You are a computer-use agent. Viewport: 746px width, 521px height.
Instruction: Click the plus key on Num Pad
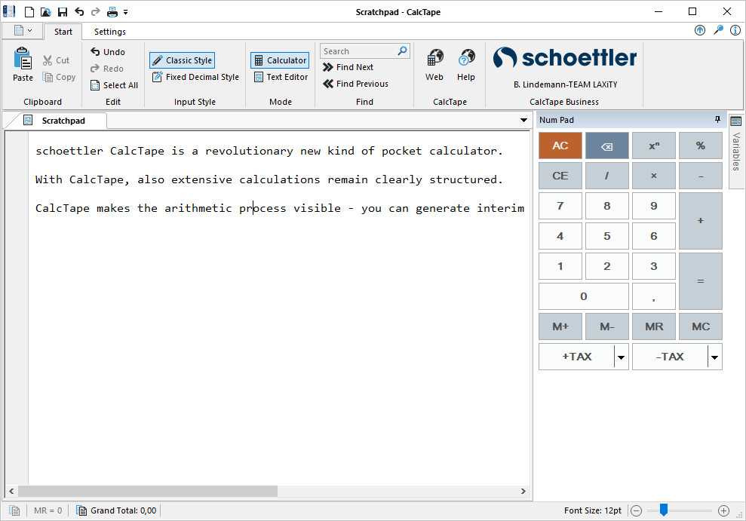700,221
